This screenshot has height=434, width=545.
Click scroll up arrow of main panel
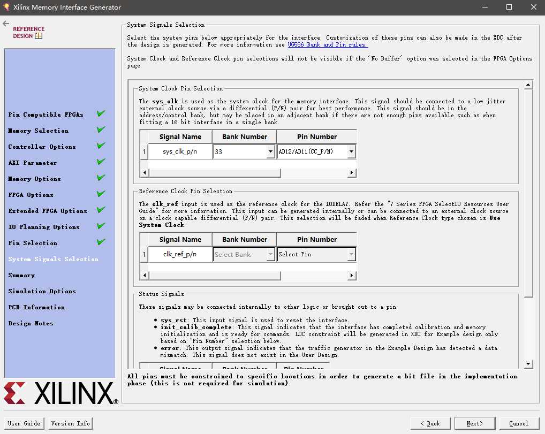pyautogui.click(x=528, y=85)
